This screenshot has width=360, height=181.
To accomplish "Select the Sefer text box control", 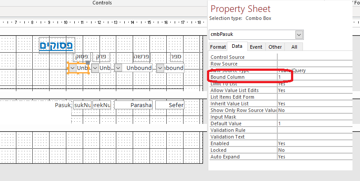I will click(170, 105).
